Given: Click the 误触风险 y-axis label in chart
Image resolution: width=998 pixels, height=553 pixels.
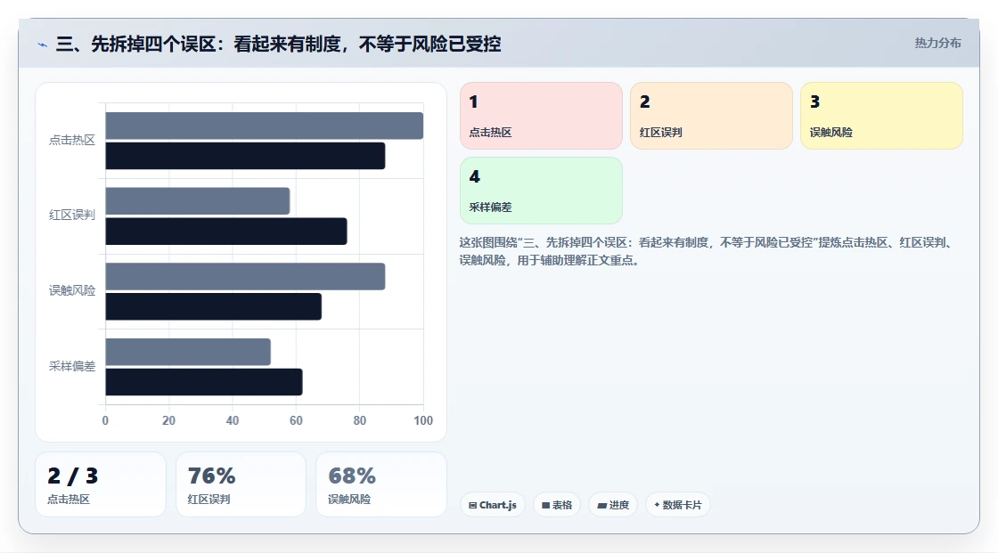Looking at the screenshot, I should coord(72,291).
